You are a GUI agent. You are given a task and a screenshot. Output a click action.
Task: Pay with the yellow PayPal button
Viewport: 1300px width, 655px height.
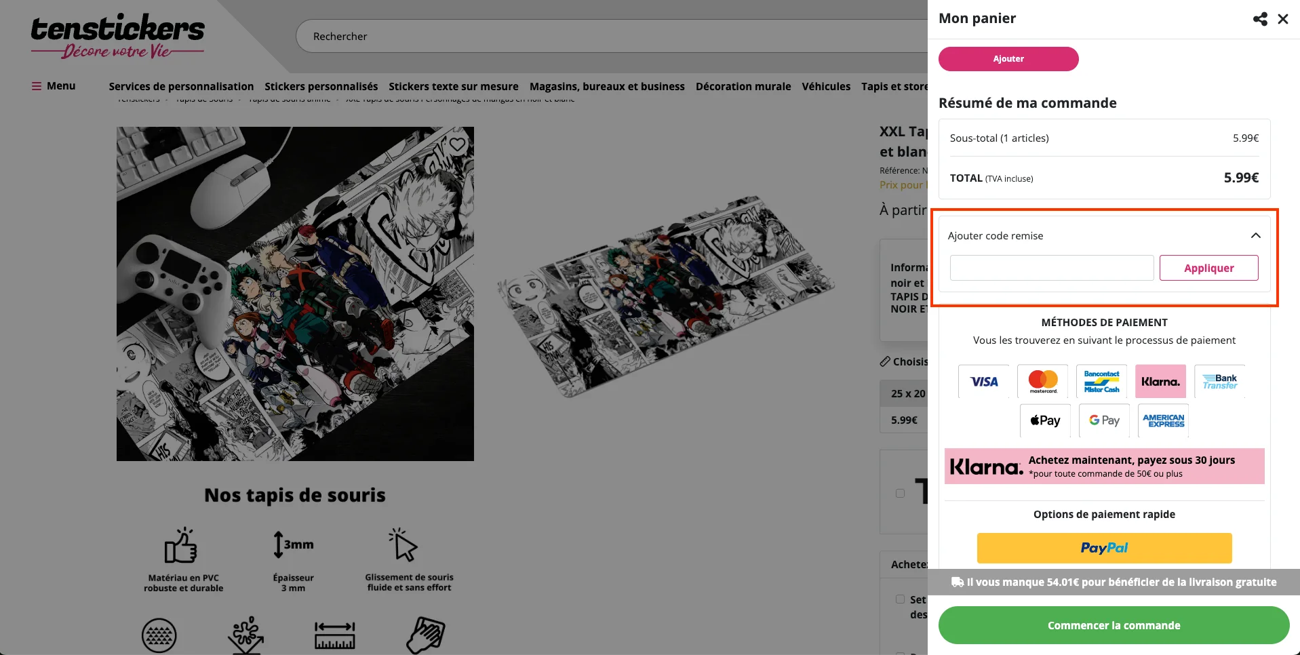(1105, 548)
